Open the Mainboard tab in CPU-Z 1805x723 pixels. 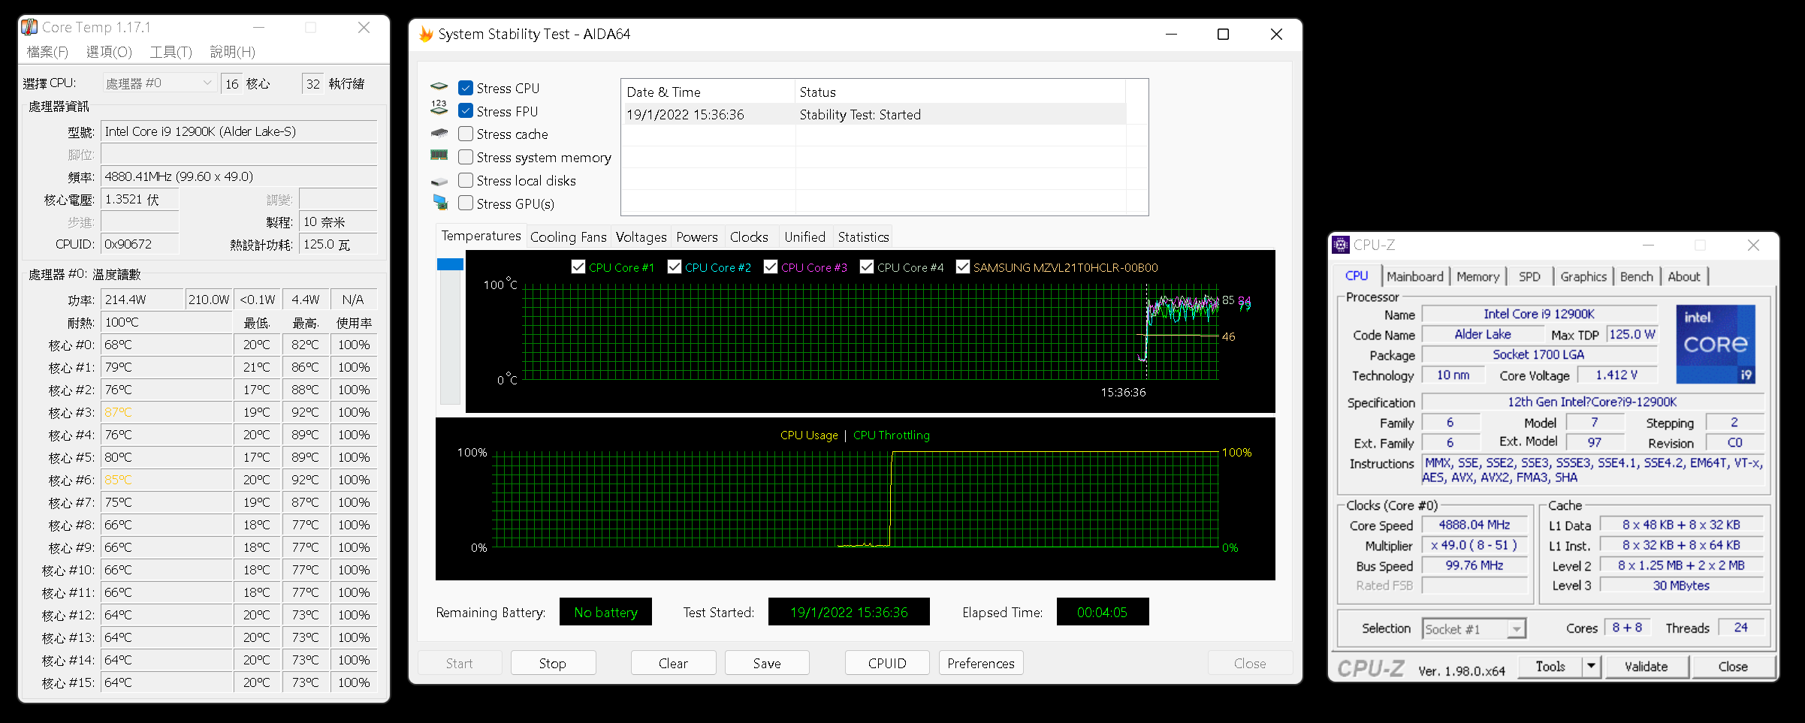pos(1415,276)
